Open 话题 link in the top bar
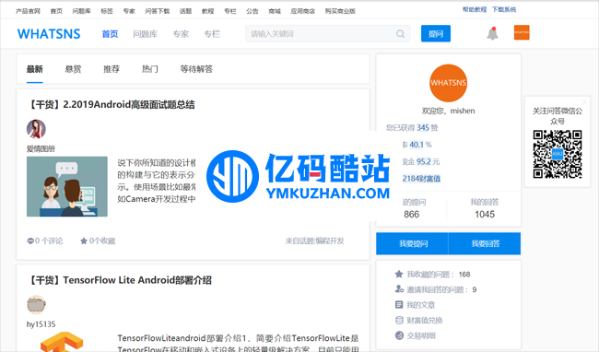Image resolution: width=599 pixels, height=352 pixels. pos(185,11)
